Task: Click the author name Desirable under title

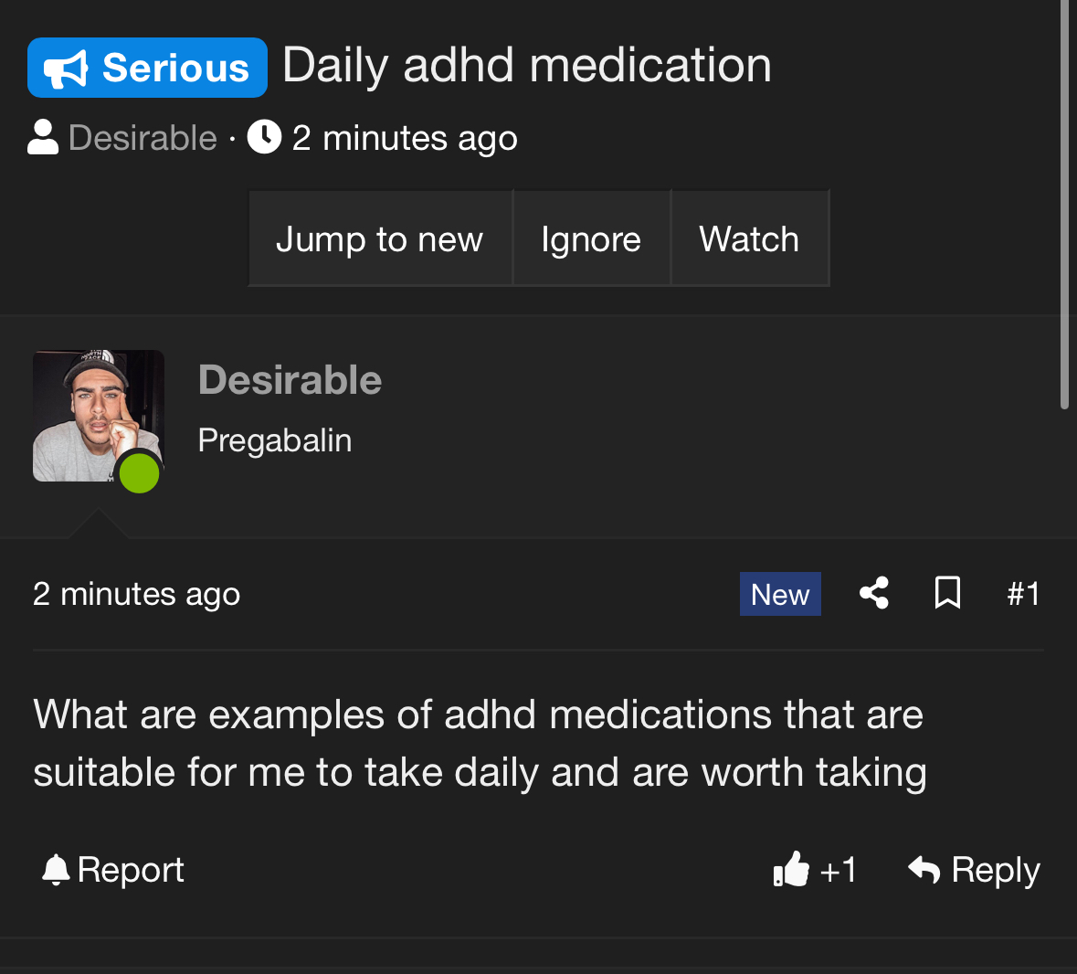Action: 143,138
